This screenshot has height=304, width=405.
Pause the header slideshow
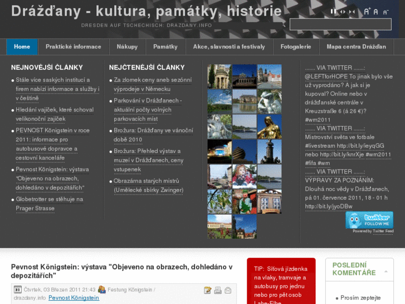click(x=334, y=12)
